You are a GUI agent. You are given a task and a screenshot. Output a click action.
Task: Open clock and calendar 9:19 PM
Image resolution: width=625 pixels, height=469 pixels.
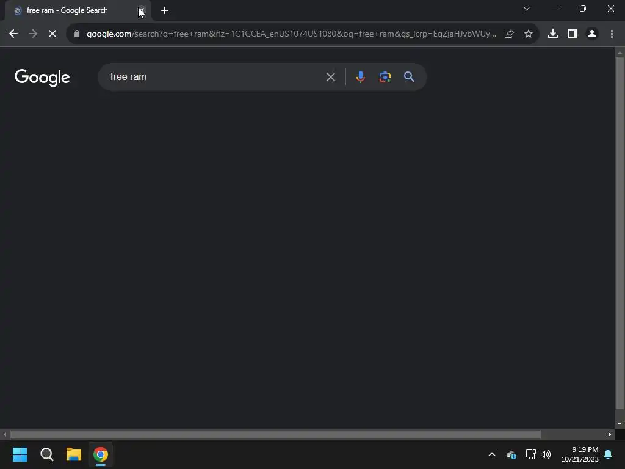(x=580, y=454)
